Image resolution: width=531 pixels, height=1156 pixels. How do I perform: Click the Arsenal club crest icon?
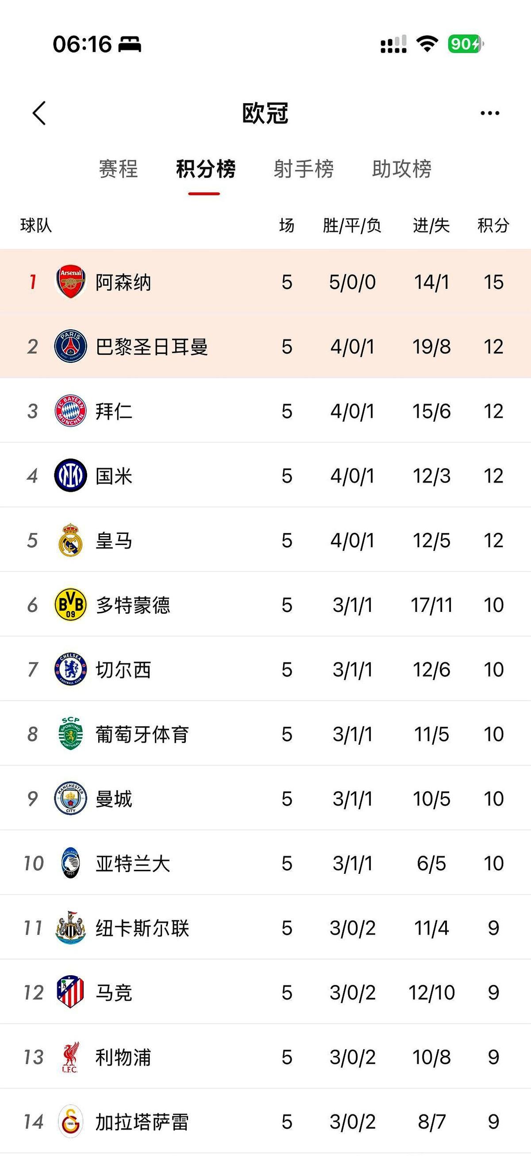70,282
